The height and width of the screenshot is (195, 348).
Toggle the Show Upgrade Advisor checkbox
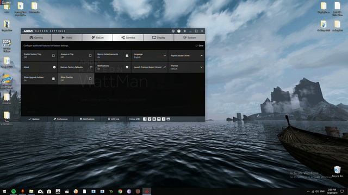click(53, 79)
